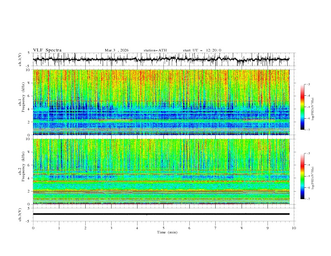Click time axis tick label '5'
The width and height of the screenshot is (331, 256).
coord(163,228)
